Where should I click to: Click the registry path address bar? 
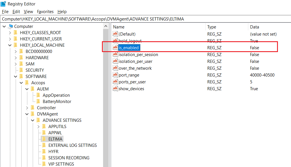[145, 19]
